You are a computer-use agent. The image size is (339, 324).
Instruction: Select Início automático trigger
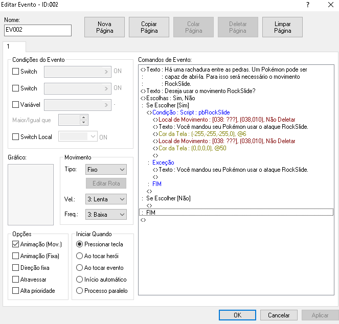coord(80,279)
